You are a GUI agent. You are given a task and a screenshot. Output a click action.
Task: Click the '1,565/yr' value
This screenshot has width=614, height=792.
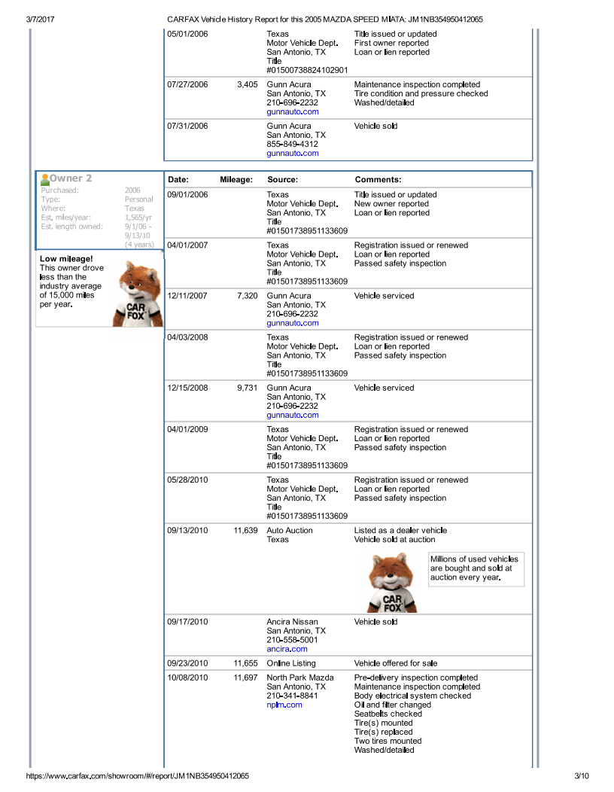click(138, 217)
